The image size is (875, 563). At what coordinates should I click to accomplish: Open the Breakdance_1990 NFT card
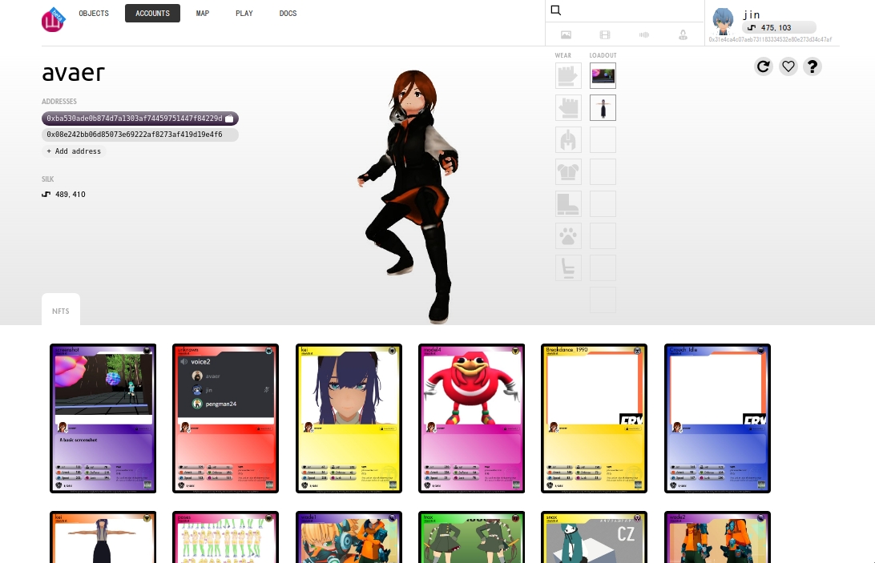(595, 419)
